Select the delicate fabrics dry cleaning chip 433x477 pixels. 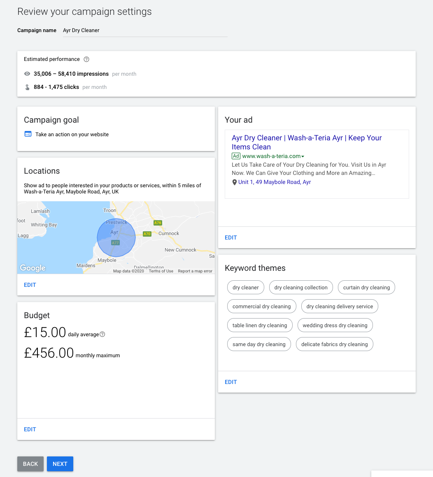334,344
